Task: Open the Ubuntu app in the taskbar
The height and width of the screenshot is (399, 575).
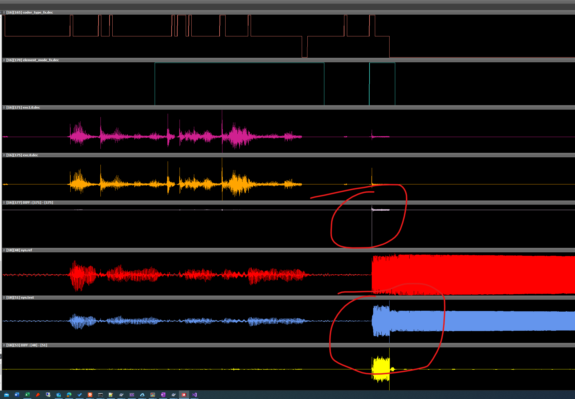Action: (x=90, y=395)
